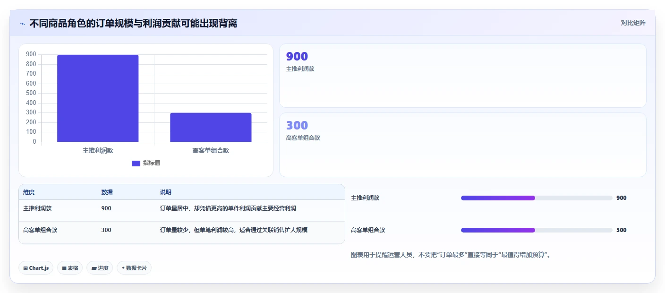The width and height of the screenshot is (665, 293).
Task: Click the Chart.js tag chip
Action: pyautogui.click(x=36, y=268)
